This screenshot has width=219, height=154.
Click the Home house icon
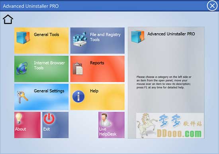coord(8,19)
